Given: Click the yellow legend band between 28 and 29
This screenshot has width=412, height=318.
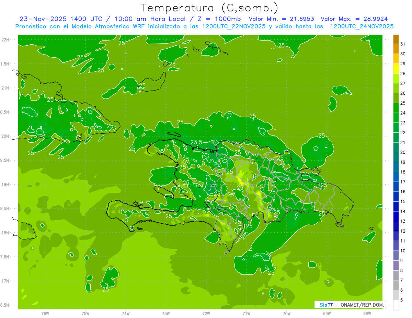Looking at the screenshot, I should click(396, 69).
